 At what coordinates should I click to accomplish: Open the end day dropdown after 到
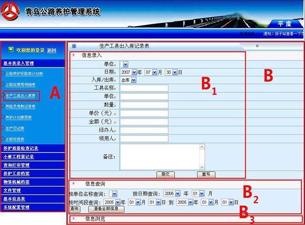227,203
